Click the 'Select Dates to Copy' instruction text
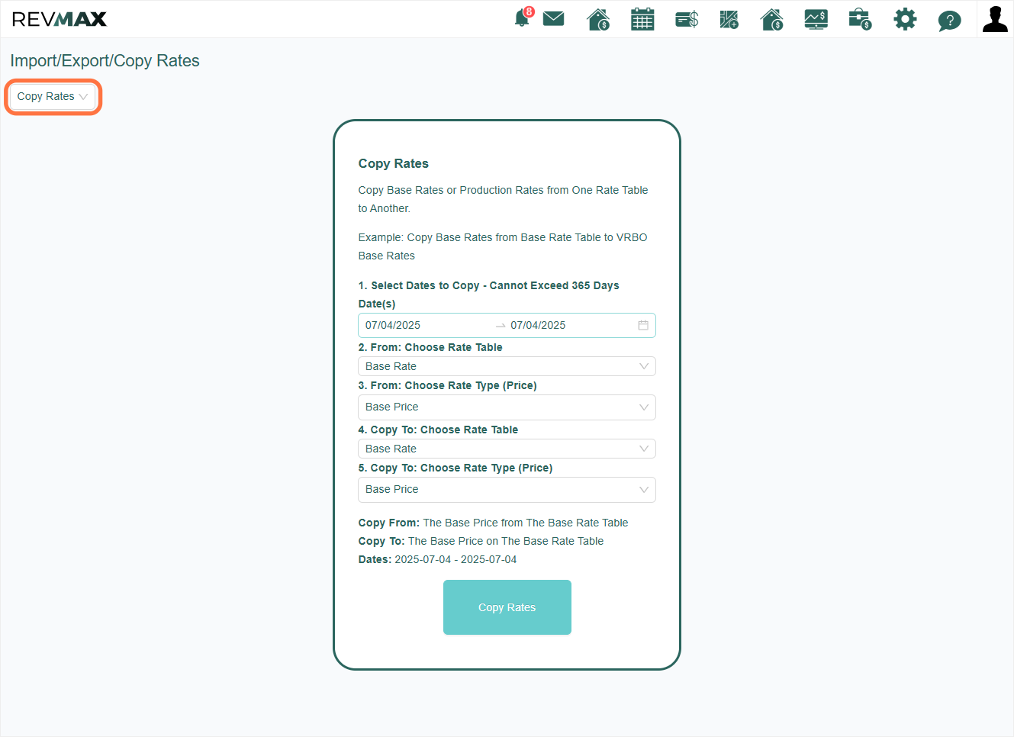The width and height of the screenshot is (1014, 737). (488, 285)
